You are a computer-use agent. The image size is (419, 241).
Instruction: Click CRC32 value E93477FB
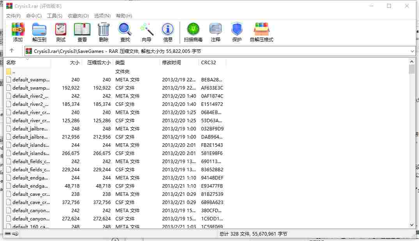pos(212,186)
